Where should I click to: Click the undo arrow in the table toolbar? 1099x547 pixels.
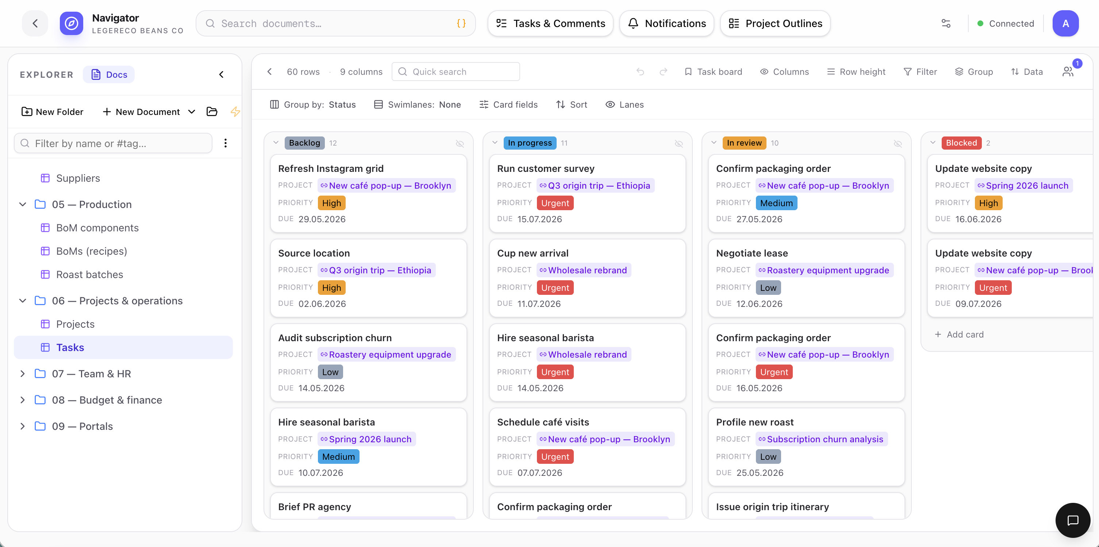pos(640,72)
